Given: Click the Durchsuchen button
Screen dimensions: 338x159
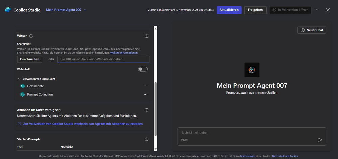Looking at the screenshot, I should click(x=29, y=59).
